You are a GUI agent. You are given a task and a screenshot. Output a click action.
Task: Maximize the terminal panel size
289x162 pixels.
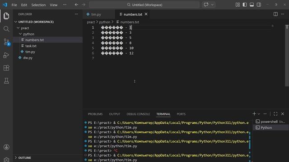pos(275,114)
